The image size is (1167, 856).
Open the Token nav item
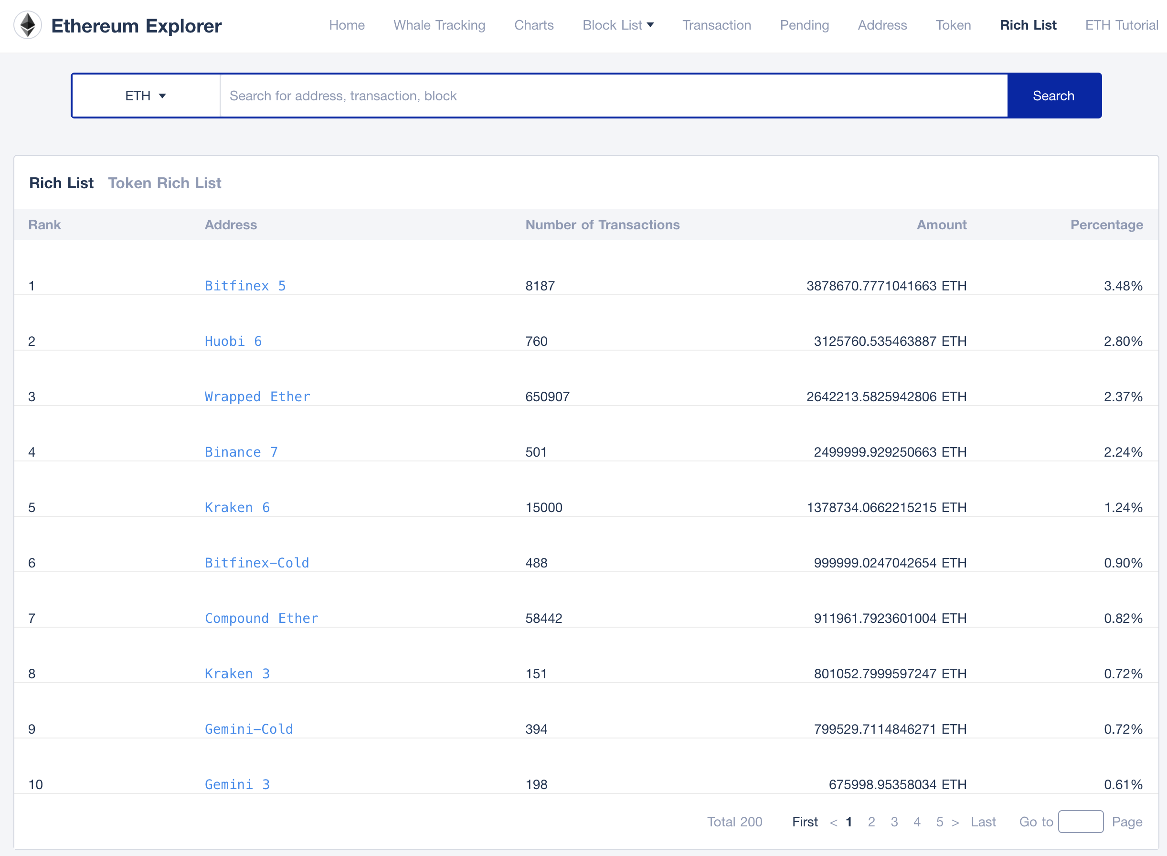coord(953,25)
